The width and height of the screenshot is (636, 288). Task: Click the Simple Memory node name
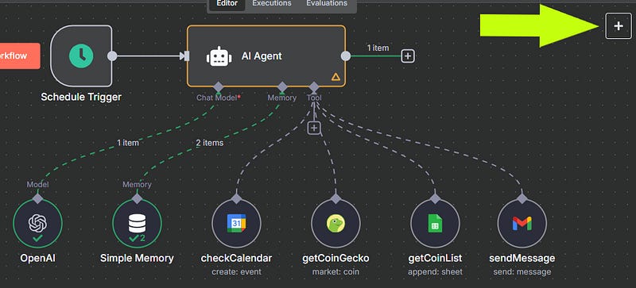pos(137,258)
